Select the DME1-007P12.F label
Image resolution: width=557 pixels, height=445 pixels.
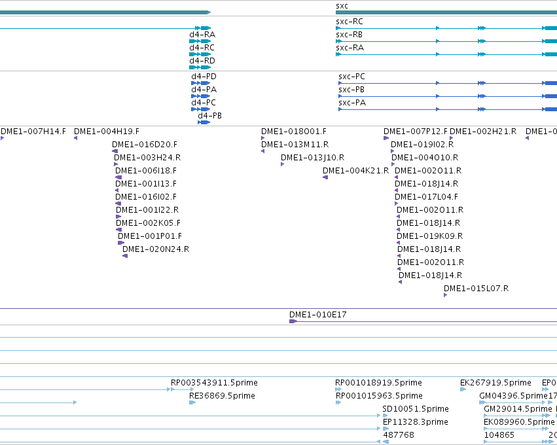416,132
